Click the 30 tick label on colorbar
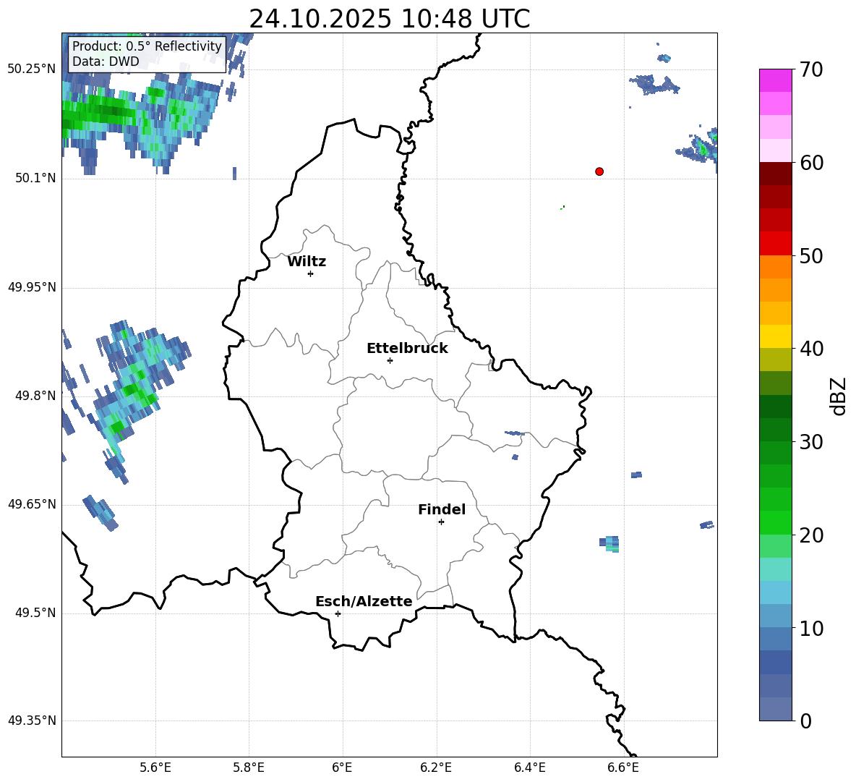The image size is (856, 782). point(810,442)
